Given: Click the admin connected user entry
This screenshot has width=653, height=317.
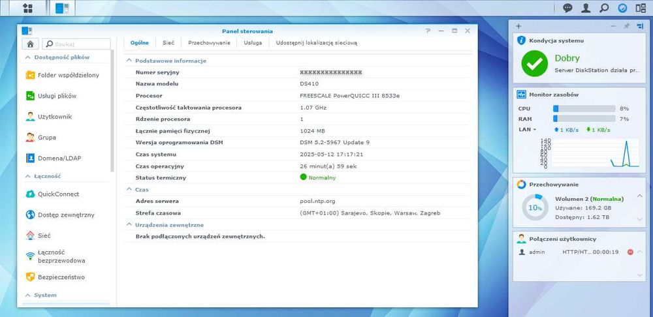Looking at the screenshot, I should 537,252.
